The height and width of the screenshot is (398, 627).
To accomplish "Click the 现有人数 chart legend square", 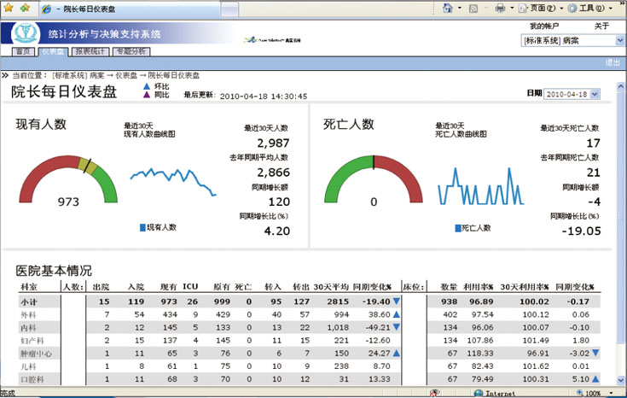I will coord(142,227).
